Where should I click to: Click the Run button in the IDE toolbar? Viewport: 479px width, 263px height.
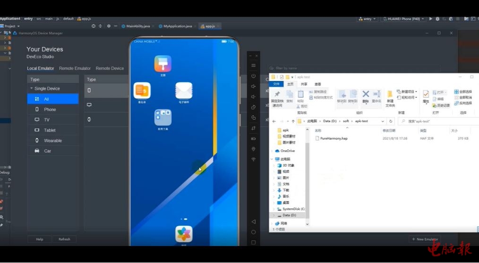(x=430, y=19)
